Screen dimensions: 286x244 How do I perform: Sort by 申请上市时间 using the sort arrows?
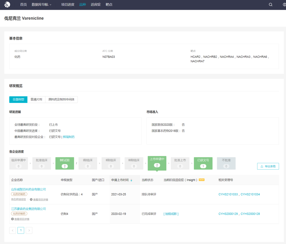pos(131,180)
